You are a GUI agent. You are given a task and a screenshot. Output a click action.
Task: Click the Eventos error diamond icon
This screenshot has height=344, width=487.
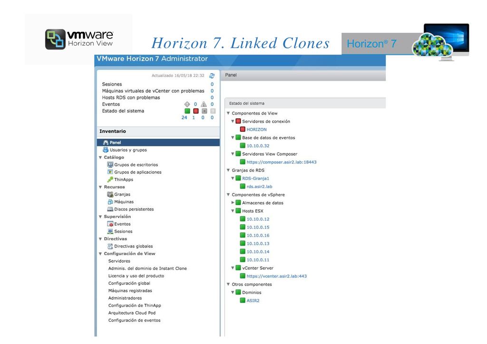click(x=187, y=104)
